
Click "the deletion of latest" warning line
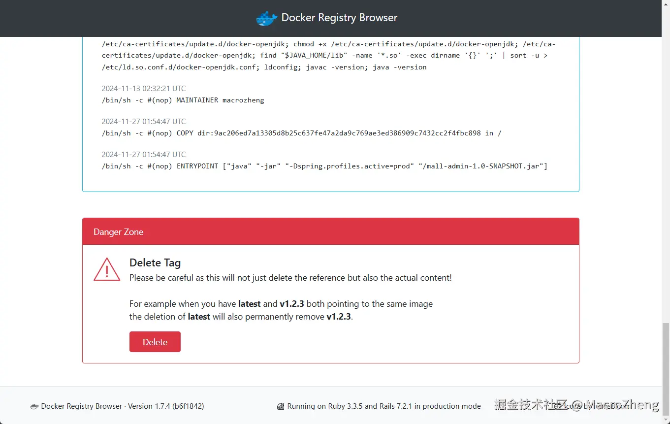pos(241,317)
